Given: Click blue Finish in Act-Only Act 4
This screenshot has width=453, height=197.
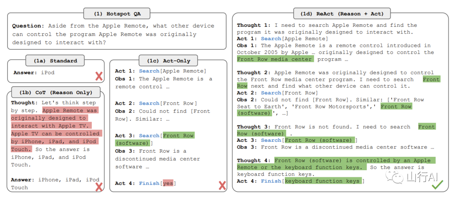Looking at the screenshot, I should [149, 183].
